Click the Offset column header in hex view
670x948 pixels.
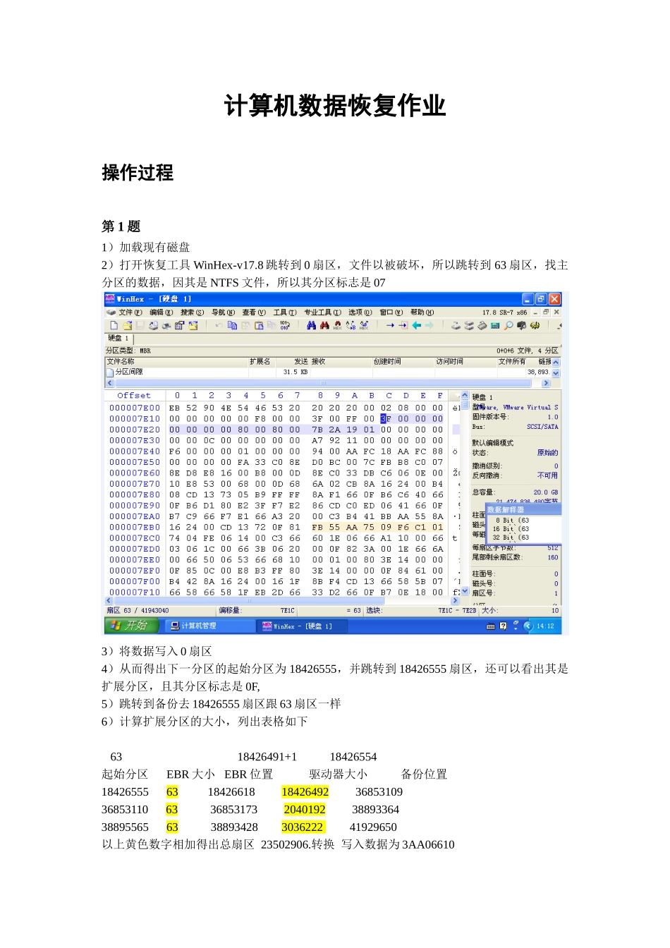[x=134, y=396]
